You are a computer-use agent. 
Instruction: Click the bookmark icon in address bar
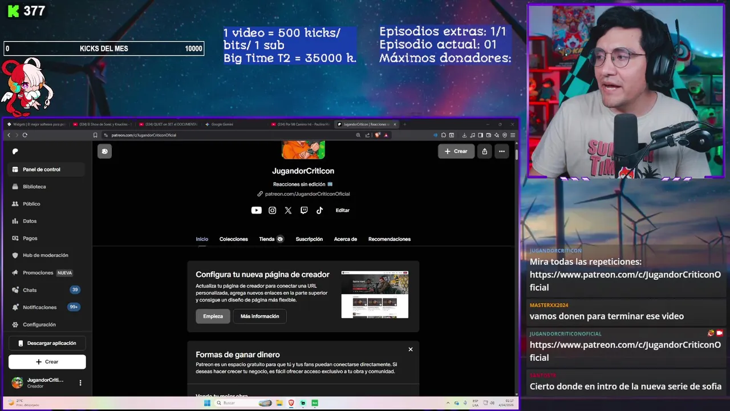tap(95, 135)
